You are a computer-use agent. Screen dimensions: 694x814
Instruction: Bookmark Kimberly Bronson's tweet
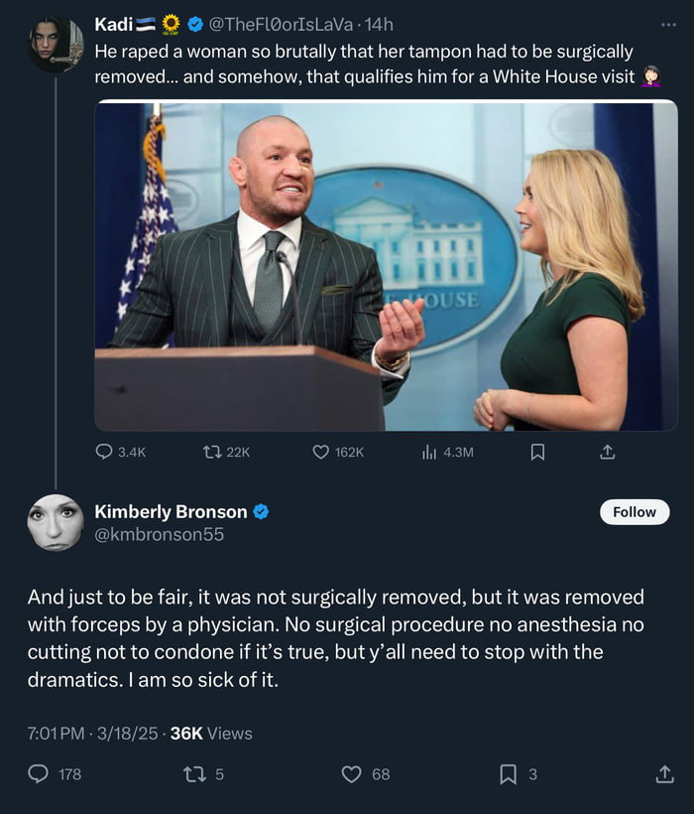[508, 774]
